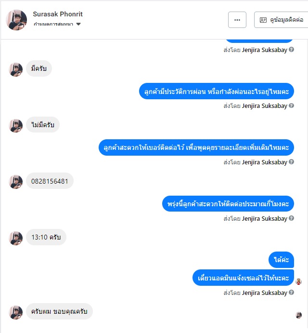Click help icon under the installment history question
This screenshot has width=308, height=333.
tap(292, 106)
